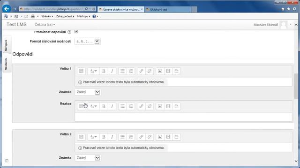Image resolution: width=300 pixels, height=168 pixels.
Task: Insert numbered list in Volba 2 editor
Action: 131,137
